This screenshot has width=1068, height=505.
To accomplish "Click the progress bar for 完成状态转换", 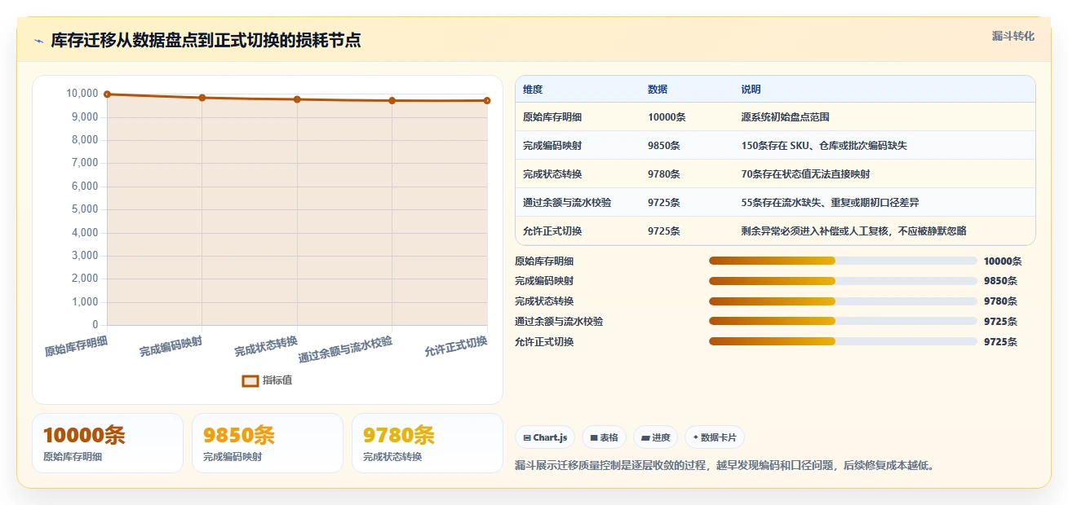I will 843,301.
